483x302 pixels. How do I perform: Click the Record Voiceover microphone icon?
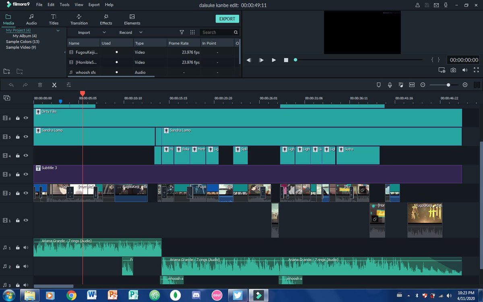390,85
